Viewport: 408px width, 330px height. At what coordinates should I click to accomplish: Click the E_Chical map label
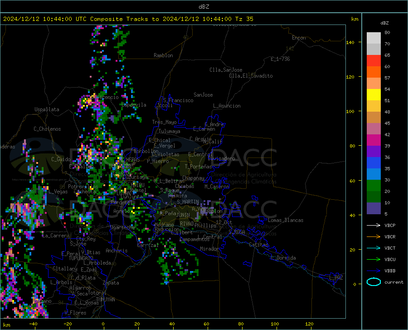(160, 140)
